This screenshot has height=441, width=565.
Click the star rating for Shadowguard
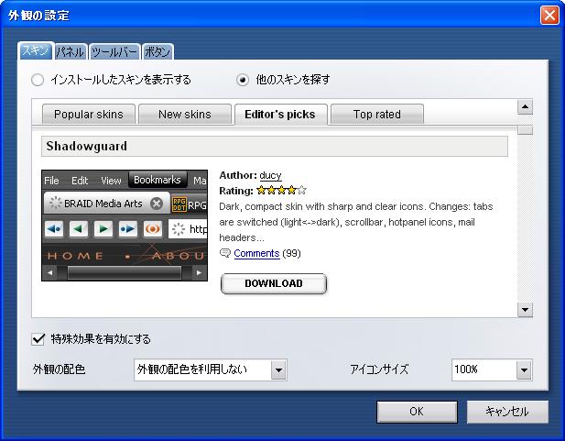point(281,190)
